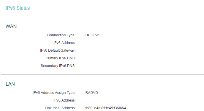This screenshot has height=111, width=204.
Task: Click the IPv6 Status heading
Action: (18, 8)
